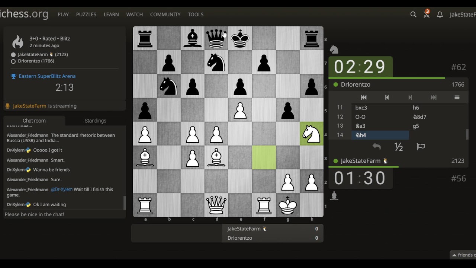Click the lichess.org logo
This screenshot has height=268, width=476.
tap(24, 14)
